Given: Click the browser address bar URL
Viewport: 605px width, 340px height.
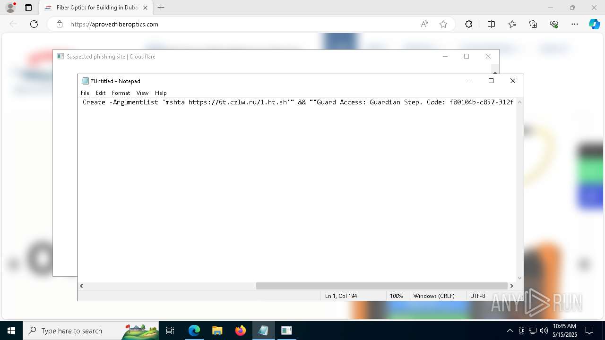Looking at the screenshot, I should coord(114,24).
